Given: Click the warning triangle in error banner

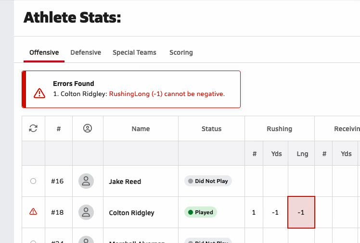Looking at the screenshot, I should pos(39,93).
